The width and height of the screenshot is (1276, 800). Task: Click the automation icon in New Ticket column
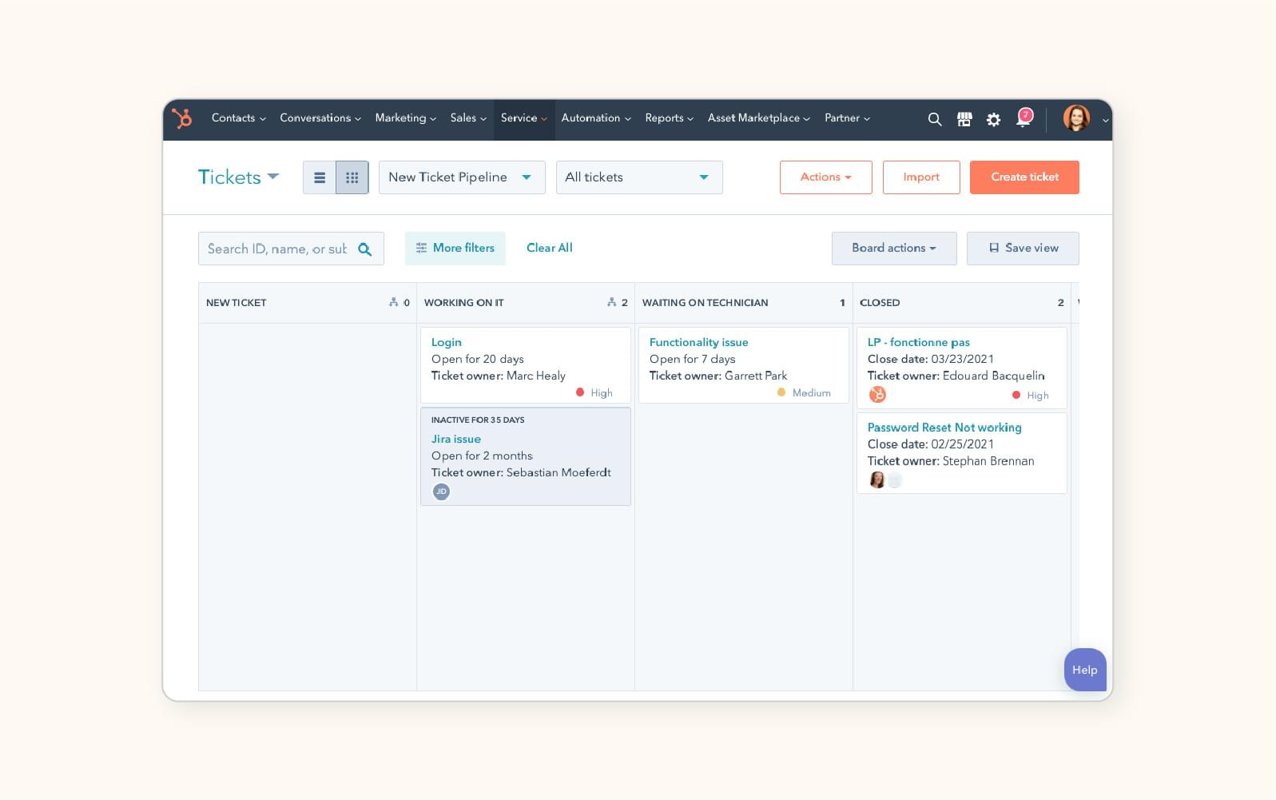393,302
